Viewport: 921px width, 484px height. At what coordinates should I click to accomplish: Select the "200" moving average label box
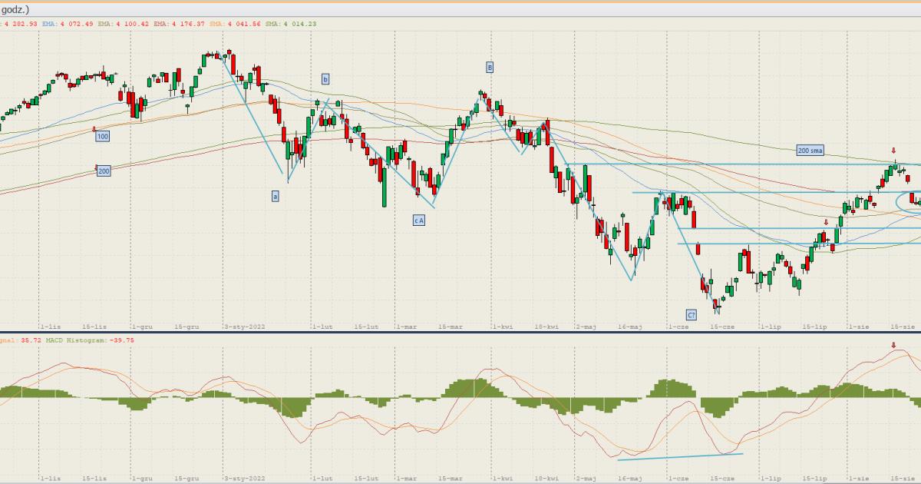click(103, 171)
